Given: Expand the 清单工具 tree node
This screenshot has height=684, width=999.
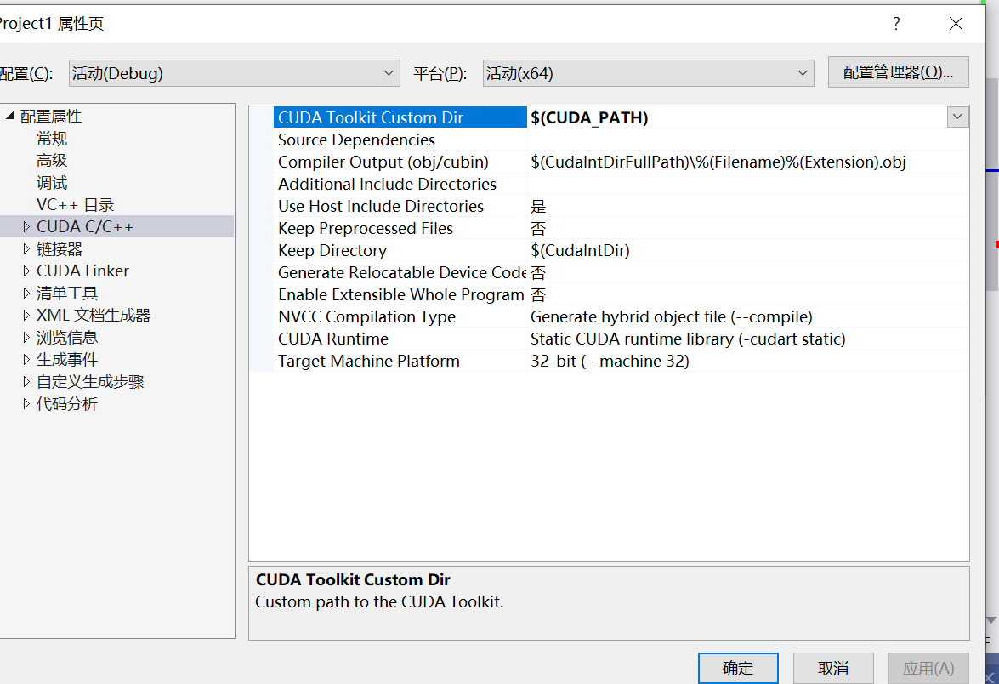Looking at the screenshot, I should point(25,293).
